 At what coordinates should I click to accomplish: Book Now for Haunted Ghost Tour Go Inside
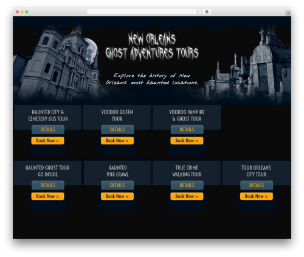[x=47, y=196]
